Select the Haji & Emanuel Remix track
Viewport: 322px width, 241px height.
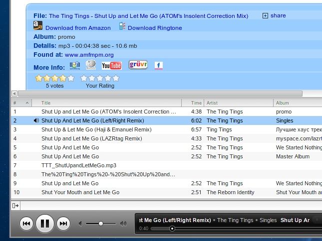pos(167,129)
